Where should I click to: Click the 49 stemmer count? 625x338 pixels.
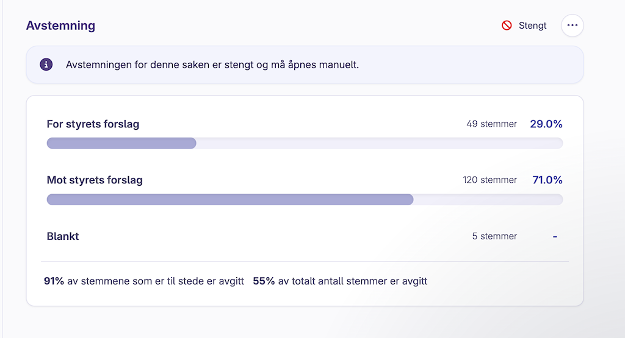point(491,124)
